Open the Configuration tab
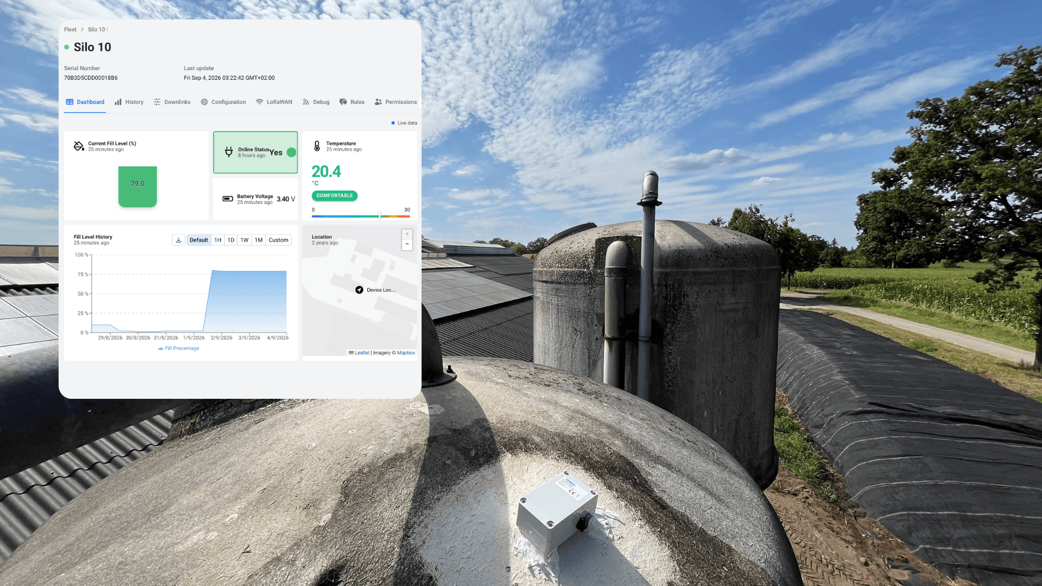Viewport: 1042px width, 586px height. tap(223, 102)
